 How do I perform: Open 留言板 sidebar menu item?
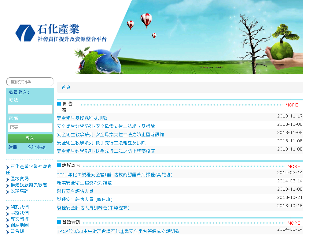(17, 231)
